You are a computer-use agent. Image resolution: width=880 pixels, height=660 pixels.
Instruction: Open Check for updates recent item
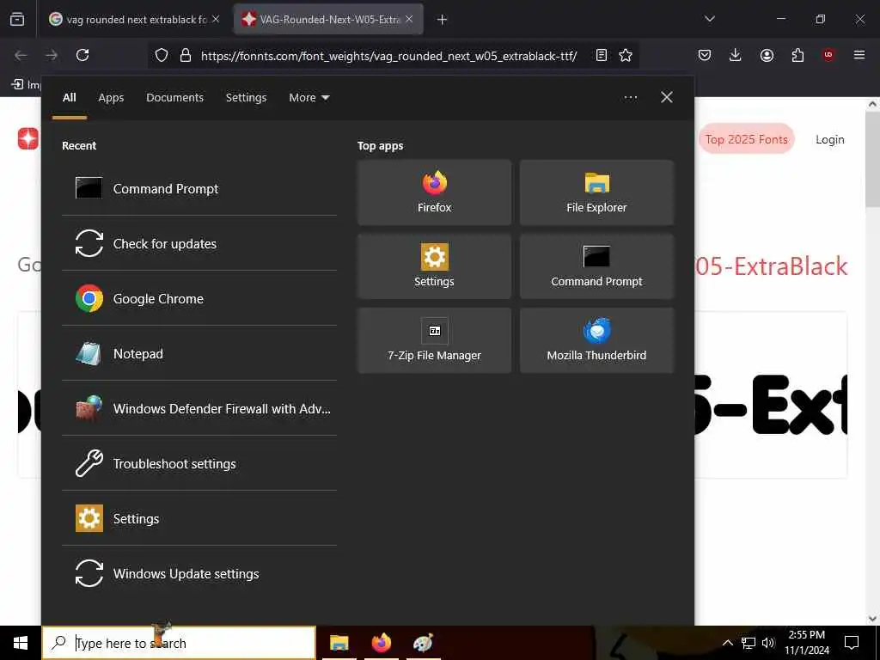tap(199, 243)
